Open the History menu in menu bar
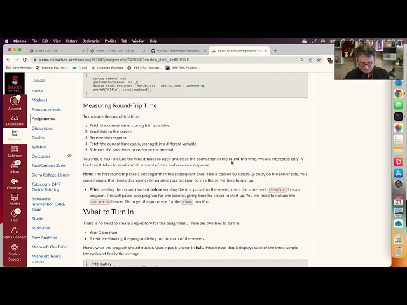This screenshot has width=407, height=305. (71, 41)
